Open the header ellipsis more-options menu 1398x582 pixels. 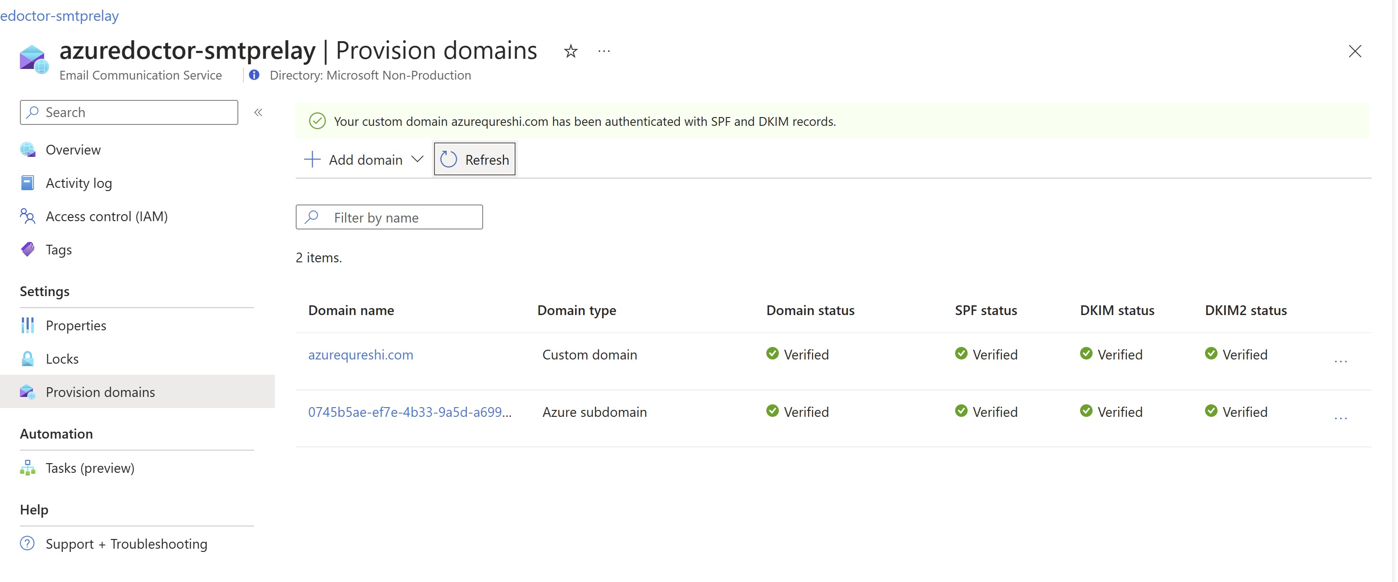coord(603,51)
